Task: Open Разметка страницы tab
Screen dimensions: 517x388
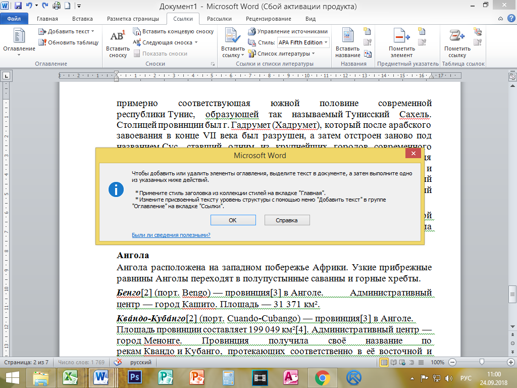Action: (133, 19)
